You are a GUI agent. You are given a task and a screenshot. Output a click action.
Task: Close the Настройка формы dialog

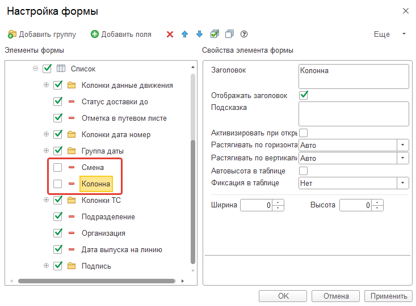point(405,11)
